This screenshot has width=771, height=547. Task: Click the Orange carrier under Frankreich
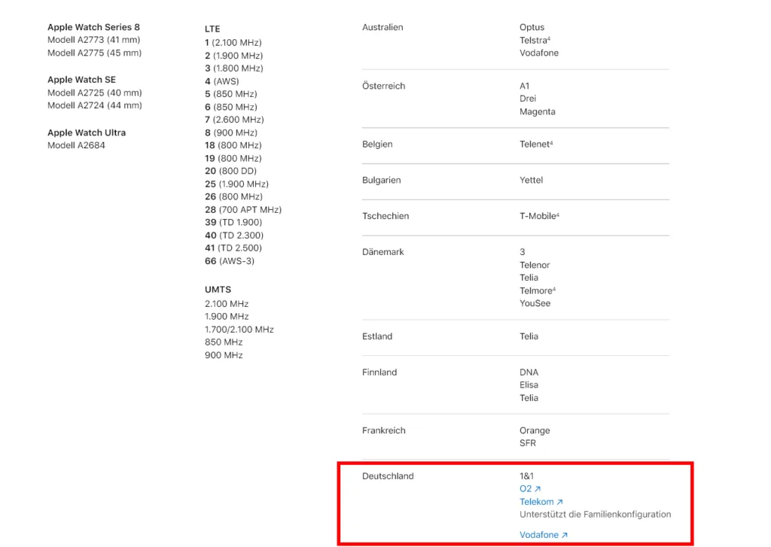535,430
